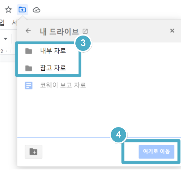The width and height of the screenshot is (182, 171).
Task: Close the move dialog with X
Action: click(x=172, y=31)
